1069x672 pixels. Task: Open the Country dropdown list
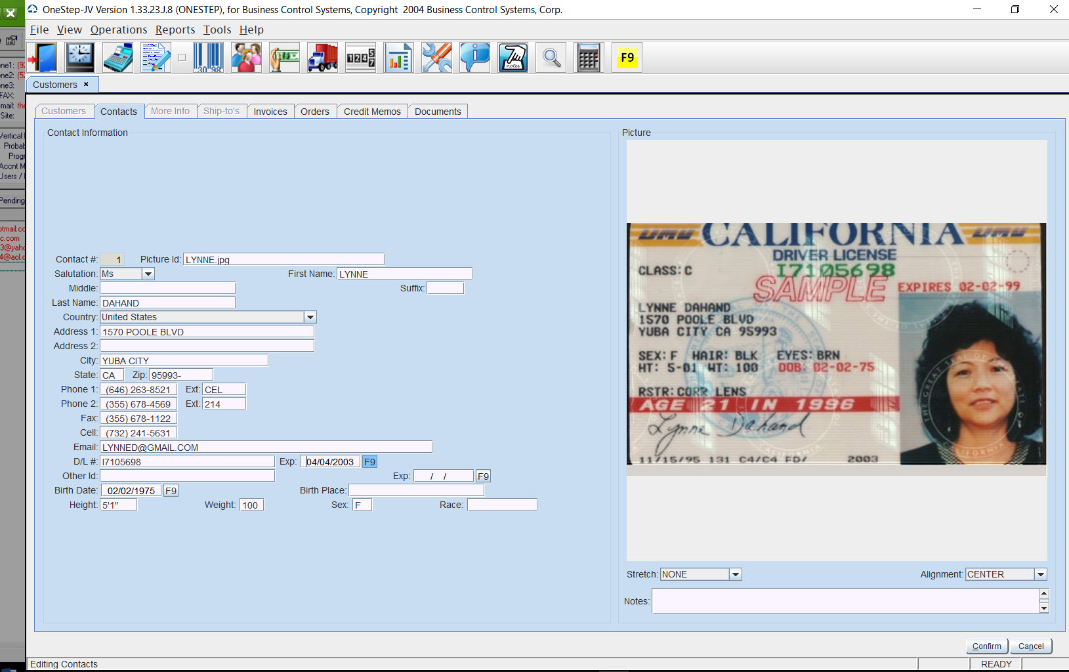tap(310, 317)
